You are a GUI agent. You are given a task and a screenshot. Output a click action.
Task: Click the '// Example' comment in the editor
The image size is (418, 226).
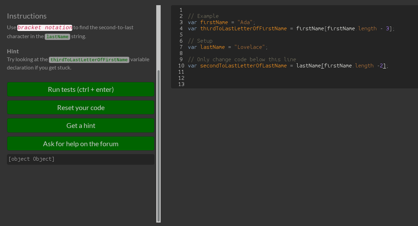pyautogui.click(x=203, y=16)
